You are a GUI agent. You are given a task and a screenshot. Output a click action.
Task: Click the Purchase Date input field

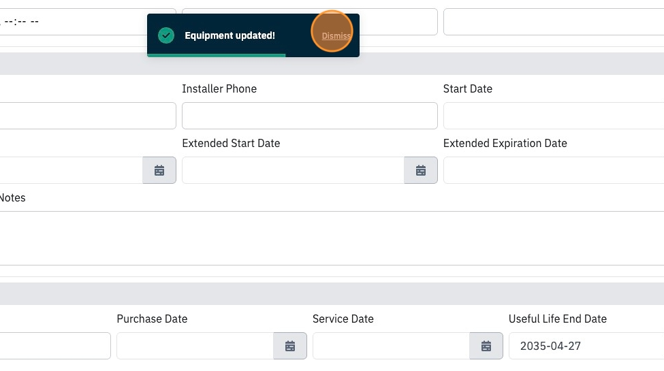(195, 346)
